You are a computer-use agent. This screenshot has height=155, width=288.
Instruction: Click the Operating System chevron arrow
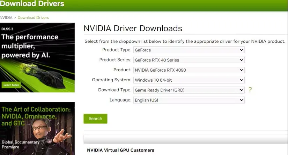point(241,80)
